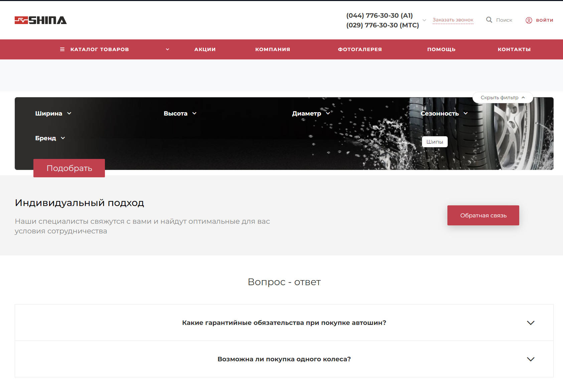Open Помощь menu item
Viewport: 563px width, 386px height.
(x=441, y=49)
